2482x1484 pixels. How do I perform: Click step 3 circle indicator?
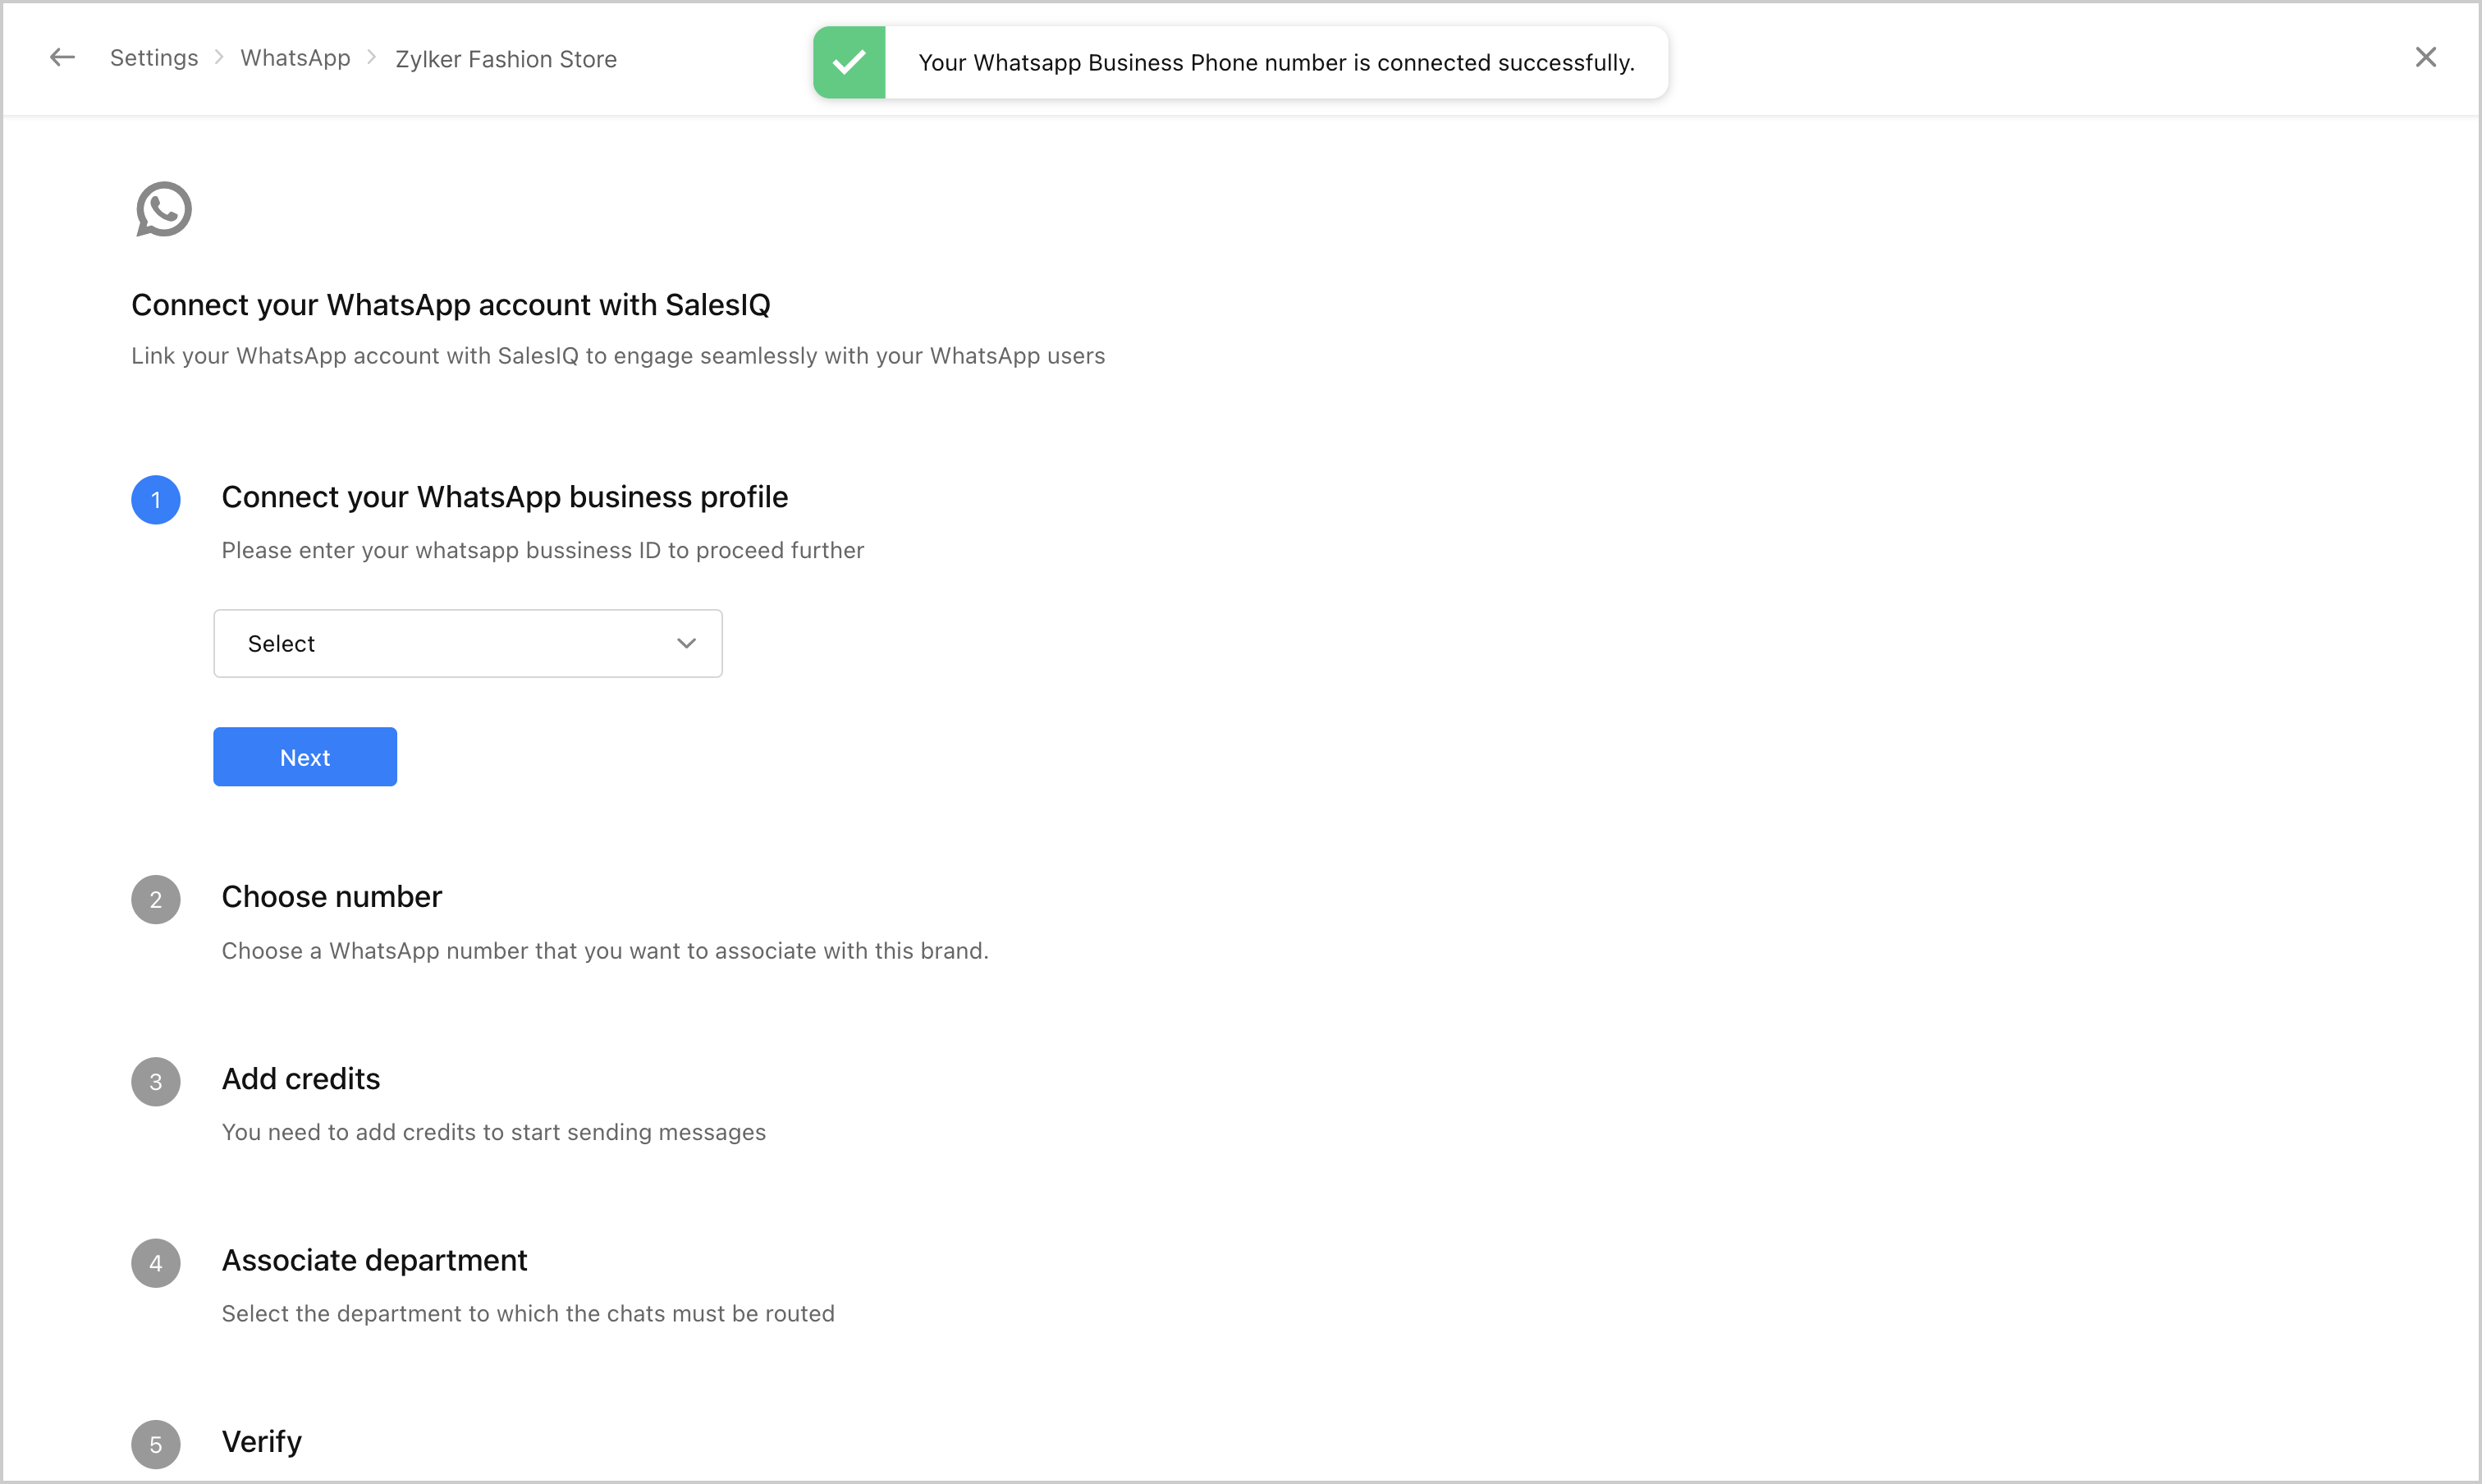click(x=156, y=1082)
